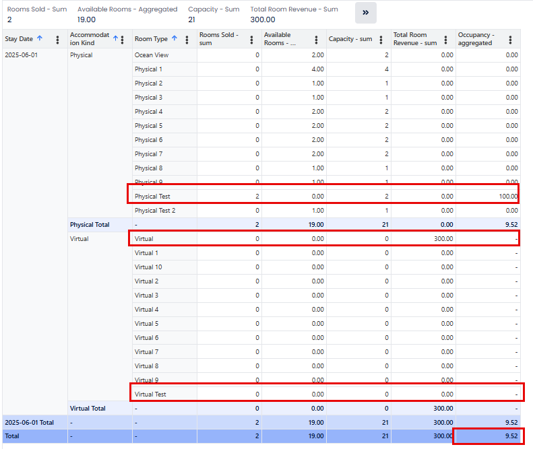Click the Physical Total subtotal row label
Screen dimensions: 533x449
90,224
